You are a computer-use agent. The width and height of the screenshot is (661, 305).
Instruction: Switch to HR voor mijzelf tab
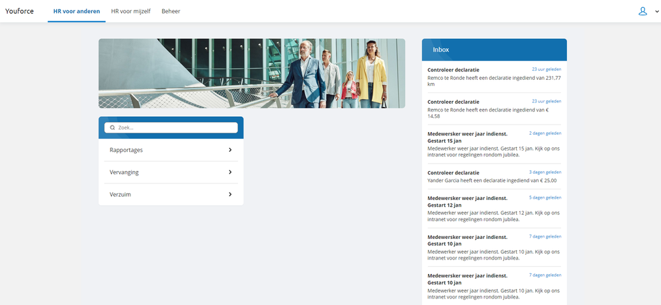131,11
